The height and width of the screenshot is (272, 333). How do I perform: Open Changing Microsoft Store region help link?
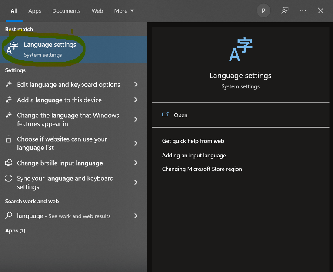tap(202, 169)
